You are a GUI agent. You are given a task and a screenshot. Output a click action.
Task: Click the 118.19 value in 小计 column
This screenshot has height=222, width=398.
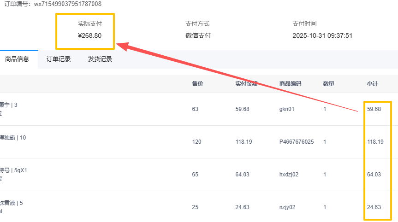[375, 142]
